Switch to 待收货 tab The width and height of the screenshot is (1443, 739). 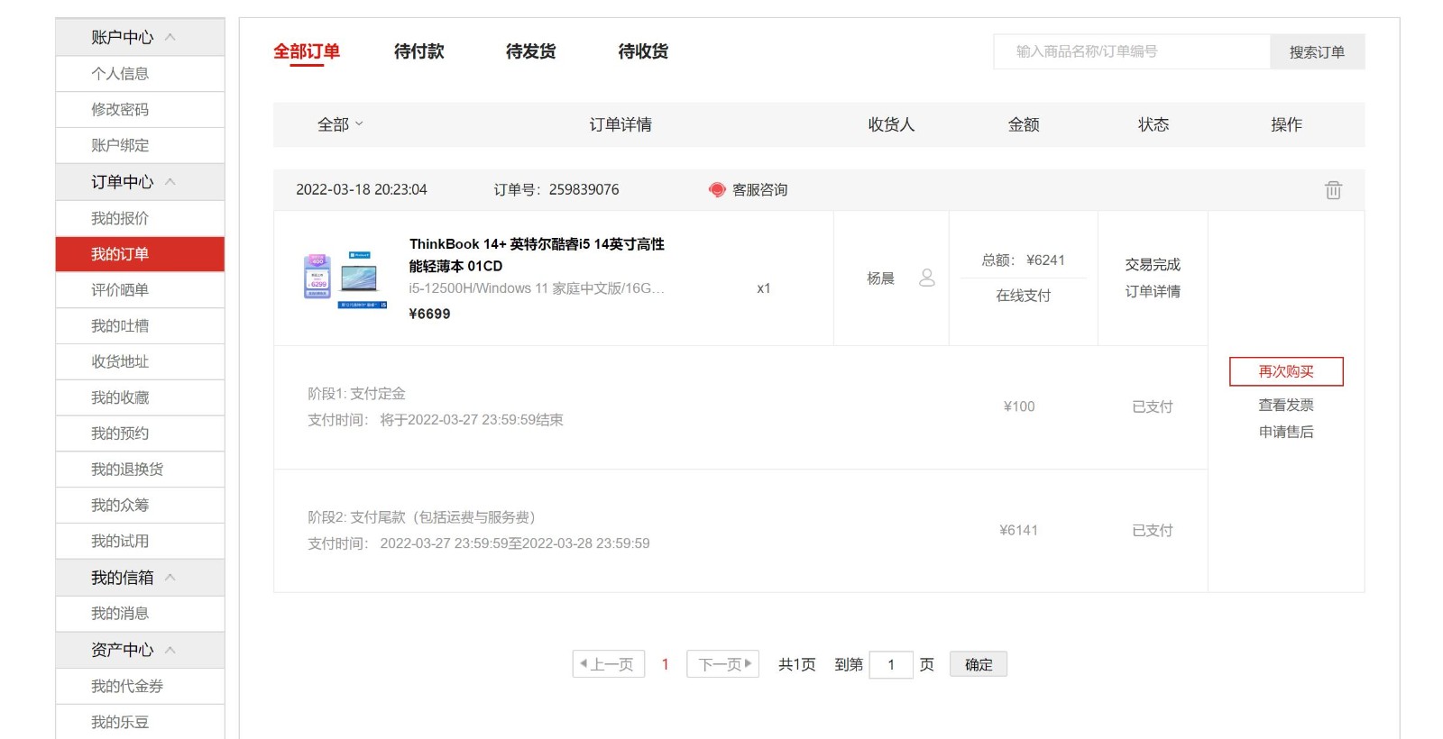click(643, 51)
